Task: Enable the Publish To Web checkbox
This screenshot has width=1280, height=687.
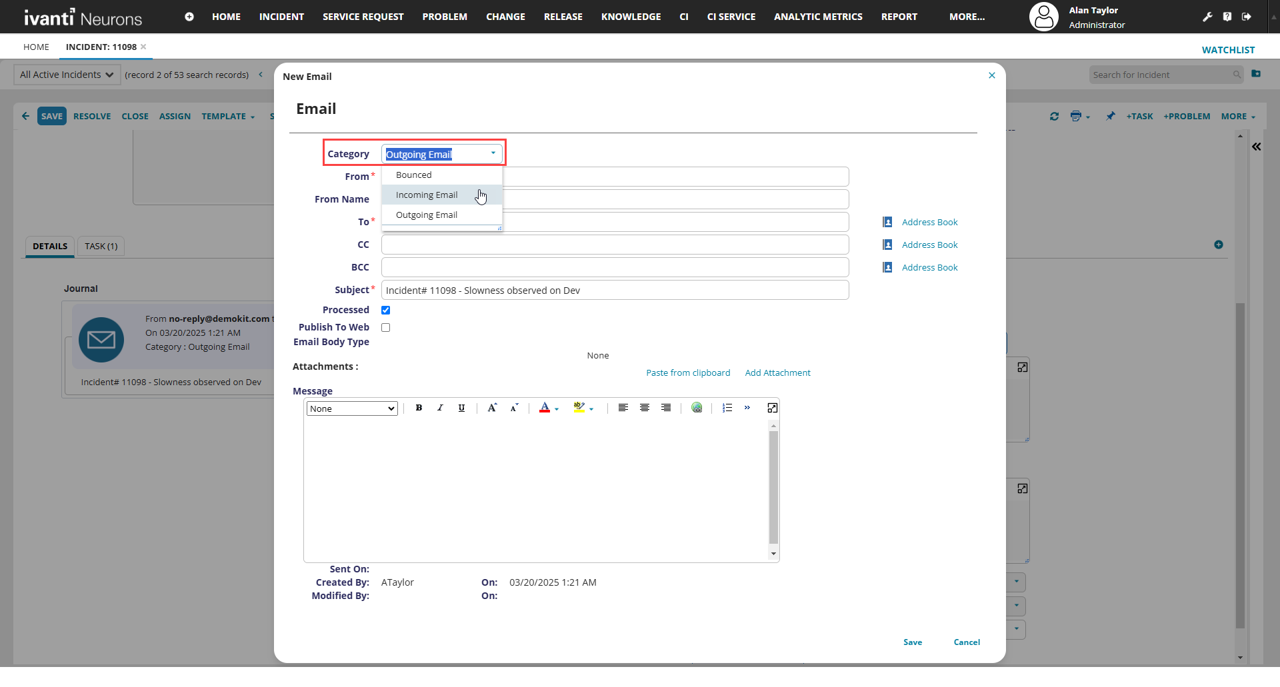Action: [385, 327]
